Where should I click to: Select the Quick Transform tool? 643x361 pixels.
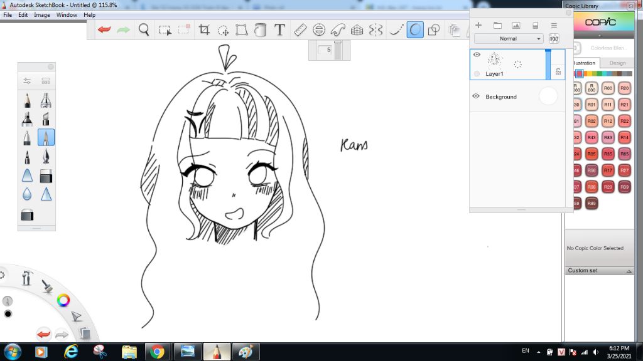click(223, 30)
